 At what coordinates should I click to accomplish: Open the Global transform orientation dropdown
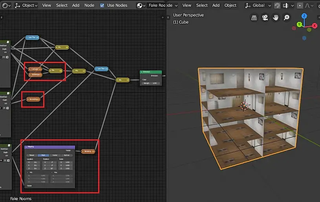pos(258,5)
